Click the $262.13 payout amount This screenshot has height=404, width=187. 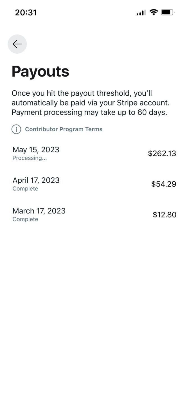[x=162, y=153]
